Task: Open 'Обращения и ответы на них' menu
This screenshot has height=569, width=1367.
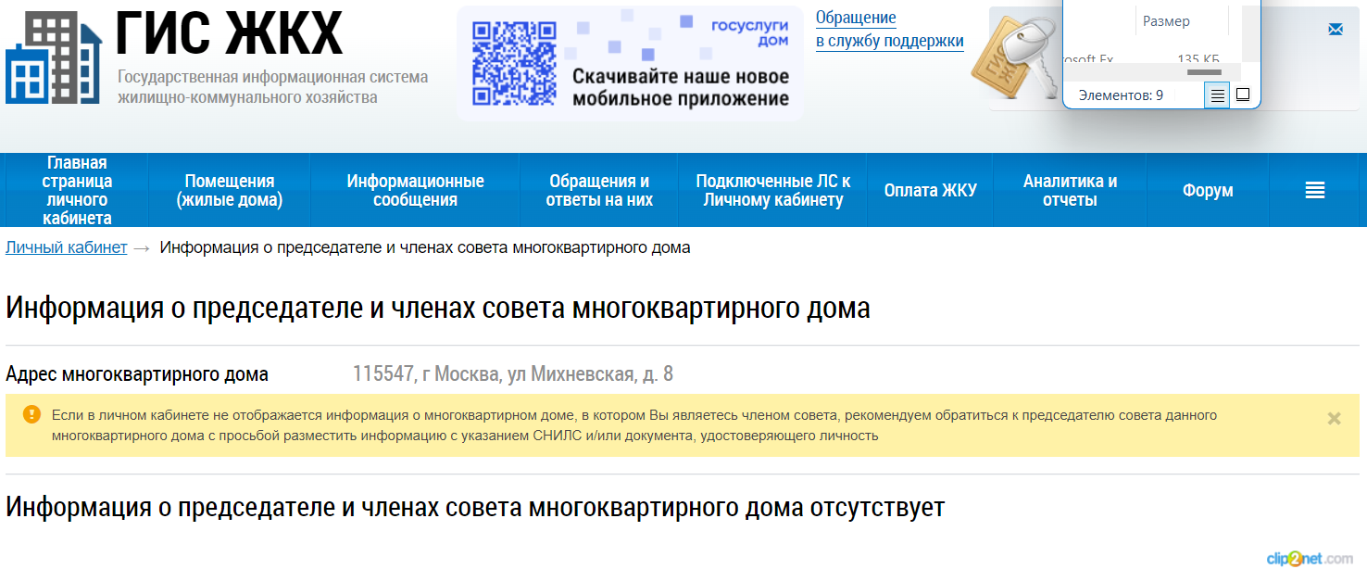Action: coord(599,190)
